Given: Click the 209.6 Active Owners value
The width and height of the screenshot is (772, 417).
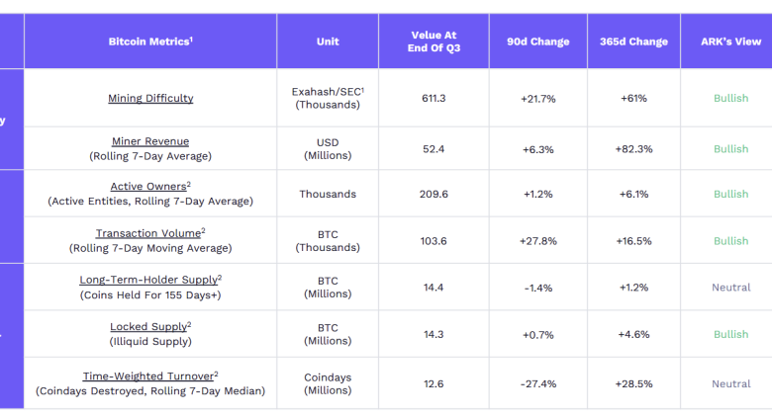Looking at the screenshot, I should [433, 194].
